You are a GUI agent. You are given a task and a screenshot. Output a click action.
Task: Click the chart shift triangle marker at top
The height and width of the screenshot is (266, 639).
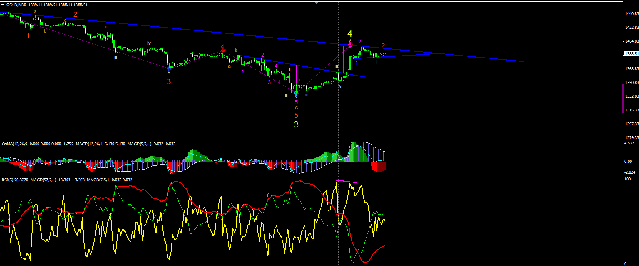(x=316, y=2)
